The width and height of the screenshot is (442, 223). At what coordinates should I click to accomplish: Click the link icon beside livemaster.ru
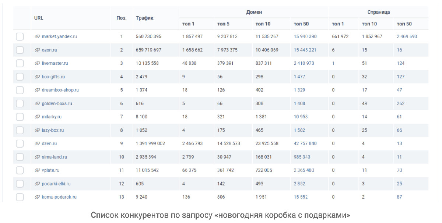point(37,63)
